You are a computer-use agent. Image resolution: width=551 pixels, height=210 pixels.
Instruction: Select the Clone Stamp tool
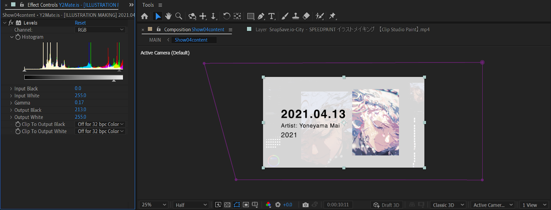point(295,16)
